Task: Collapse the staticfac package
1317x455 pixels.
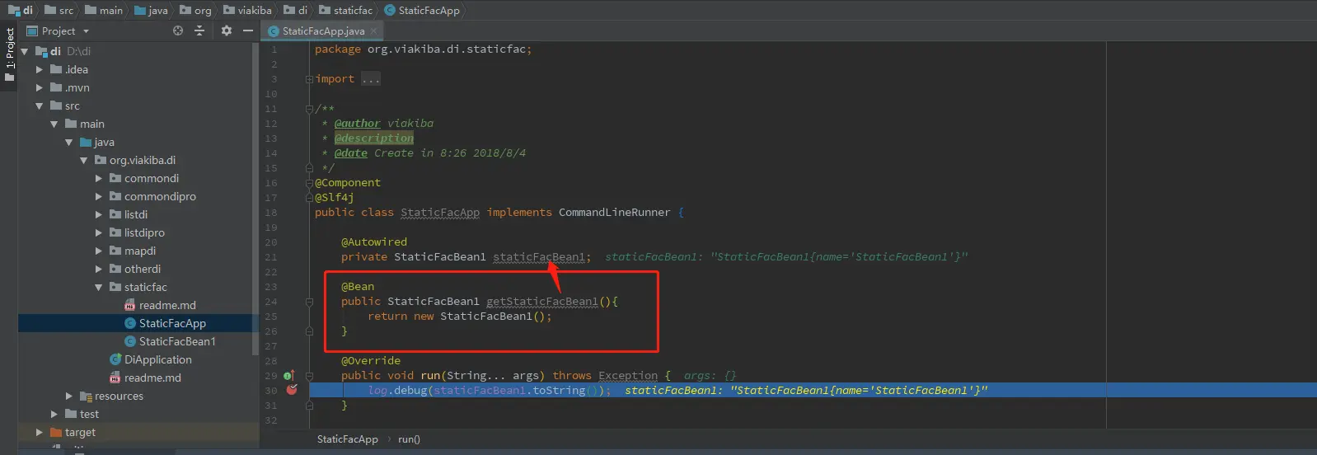Action: (98, 287)
